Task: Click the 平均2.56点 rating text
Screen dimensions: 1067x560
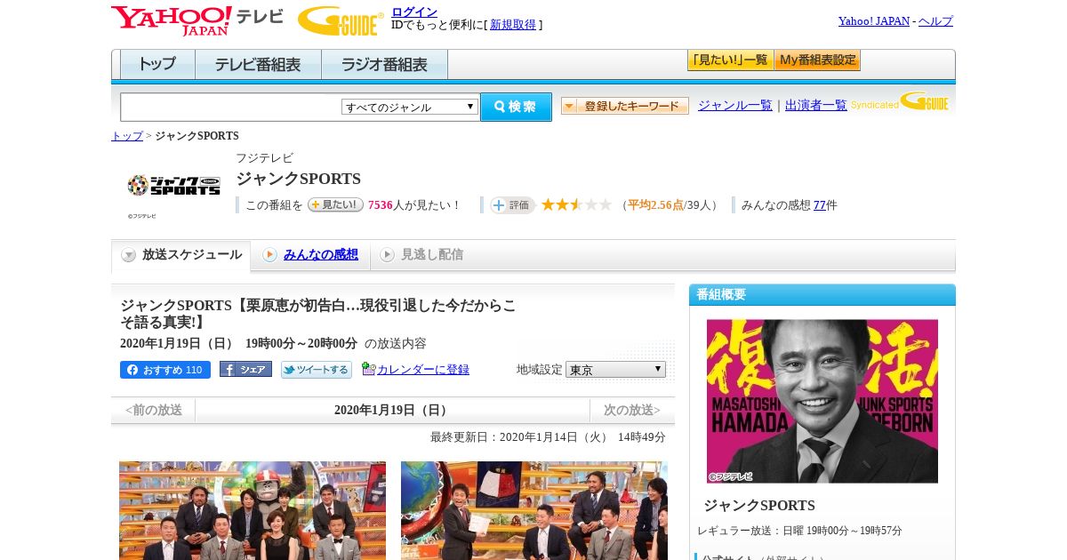Action: pos(655,205)
